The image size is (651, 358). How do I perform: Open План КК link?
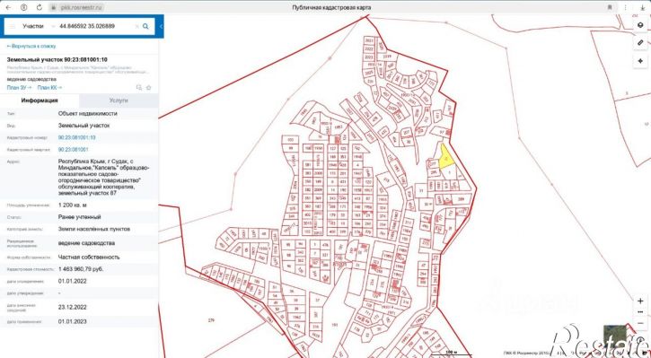click(x=49, y=88)
